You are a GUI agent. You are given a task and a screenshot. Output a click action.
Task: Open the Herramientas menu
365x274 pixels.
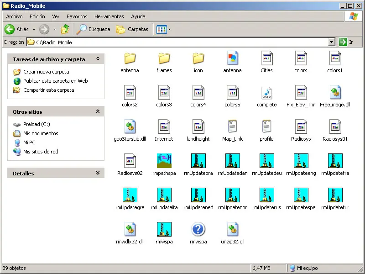[x=109, y=16]
